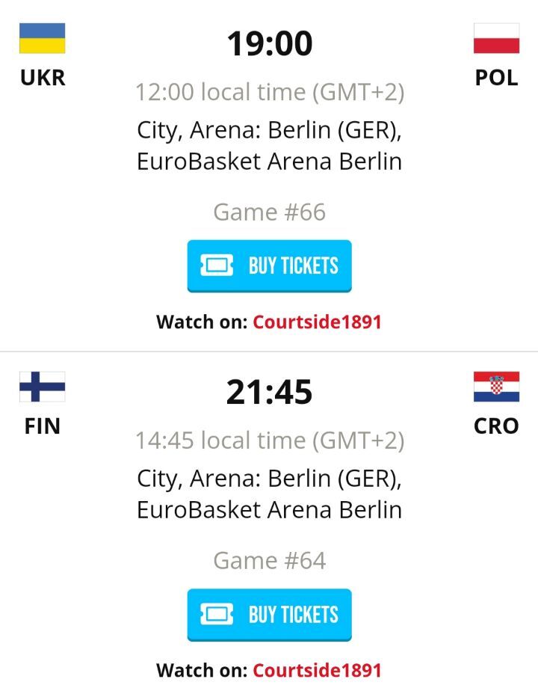Tap the 14:45 local time text
The image size is (538, 688).
point(269,441)
